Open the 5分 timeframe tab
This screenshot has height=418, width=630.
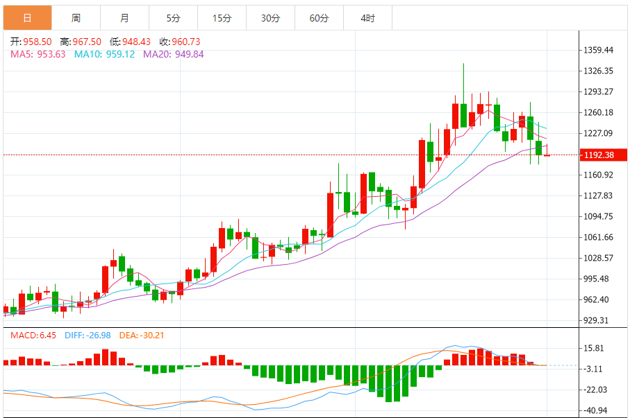coord(173,18)
